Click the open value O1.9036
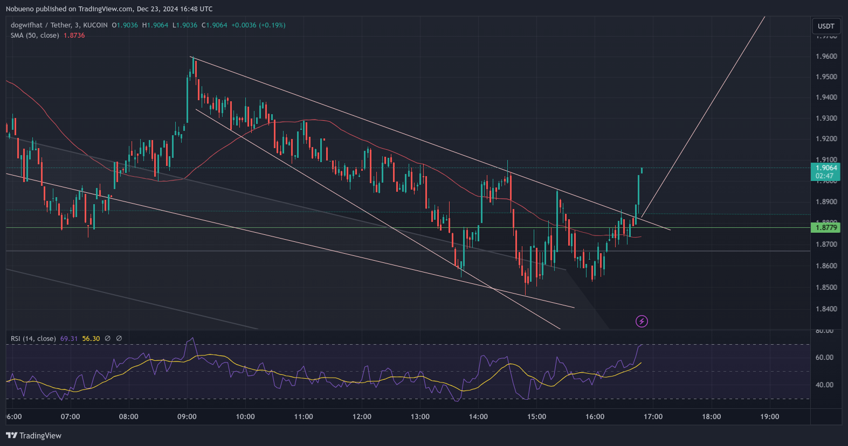The image size is (848, 446). tap(125, 25)
